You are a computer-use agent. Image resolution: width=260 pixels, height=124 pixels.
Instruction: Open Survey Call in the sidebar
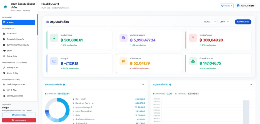tap(12, 67)
